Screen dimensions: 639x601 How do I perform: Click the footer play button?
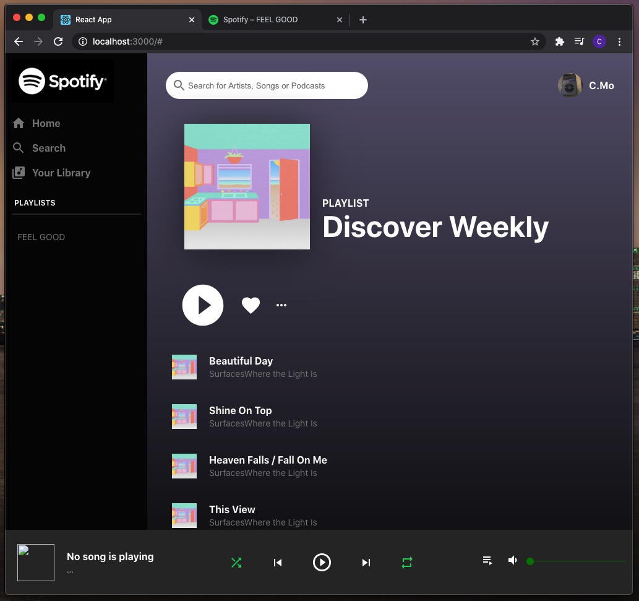point(322,562)
